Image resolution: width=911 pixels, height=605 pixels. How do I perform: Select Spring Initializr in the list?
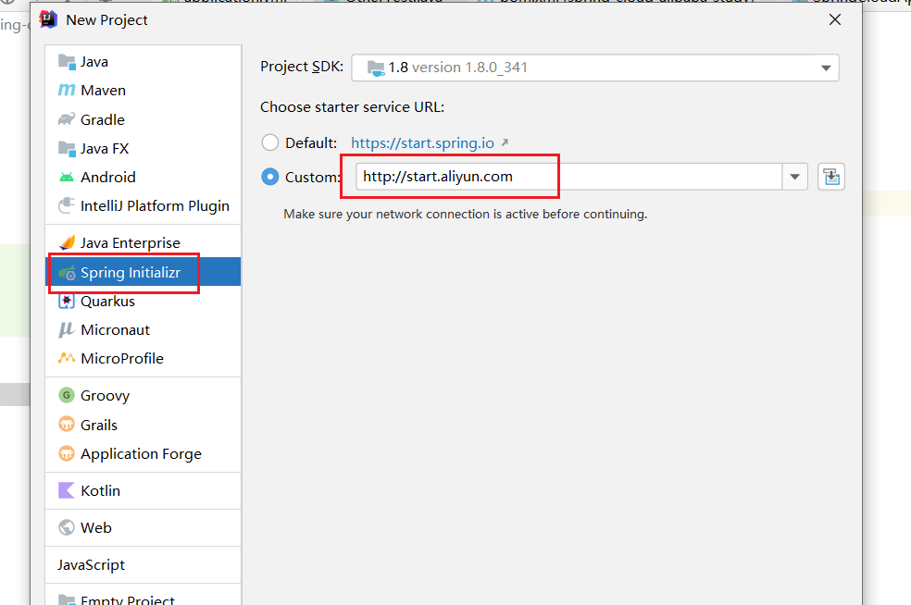[143, 272]
